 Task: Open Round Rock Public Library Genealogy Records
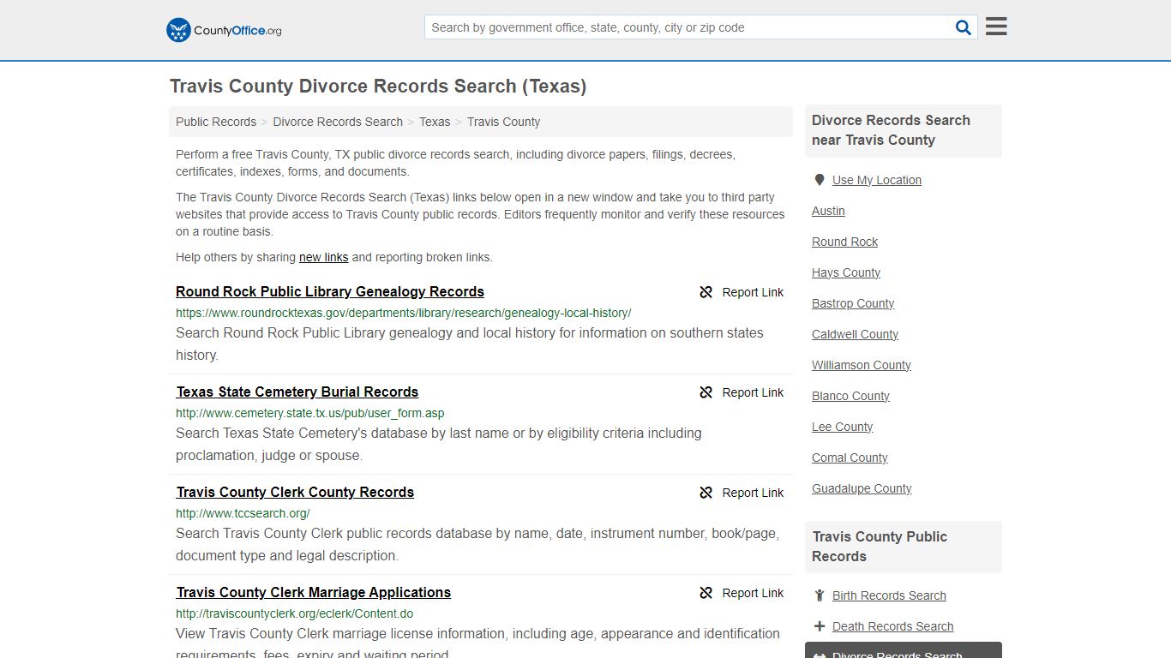click(330, 291)
